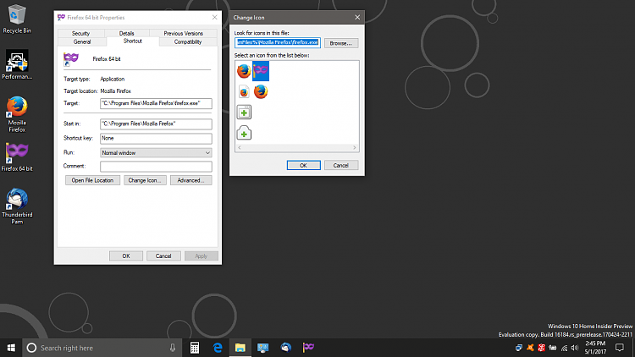Close the Change Icon dialog
Screen dimensions: 635x357
[357, 18]
